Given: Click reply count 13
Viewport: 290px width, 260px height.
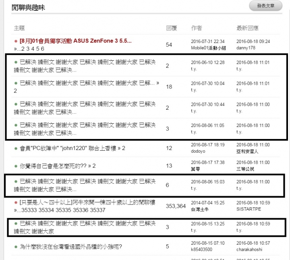Looking at the screenshot, I should 169,166.
